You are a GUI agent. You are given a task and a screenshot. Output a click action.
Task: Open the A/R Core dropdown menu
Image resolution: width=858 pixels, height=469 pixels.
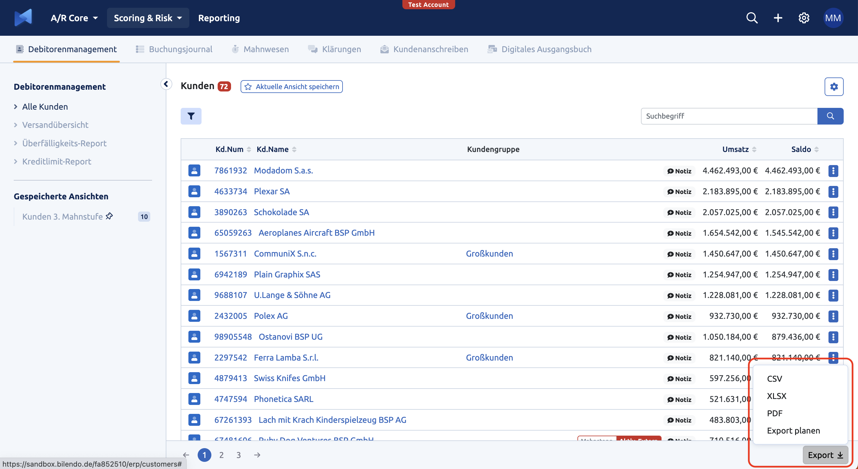coord(74,18)
